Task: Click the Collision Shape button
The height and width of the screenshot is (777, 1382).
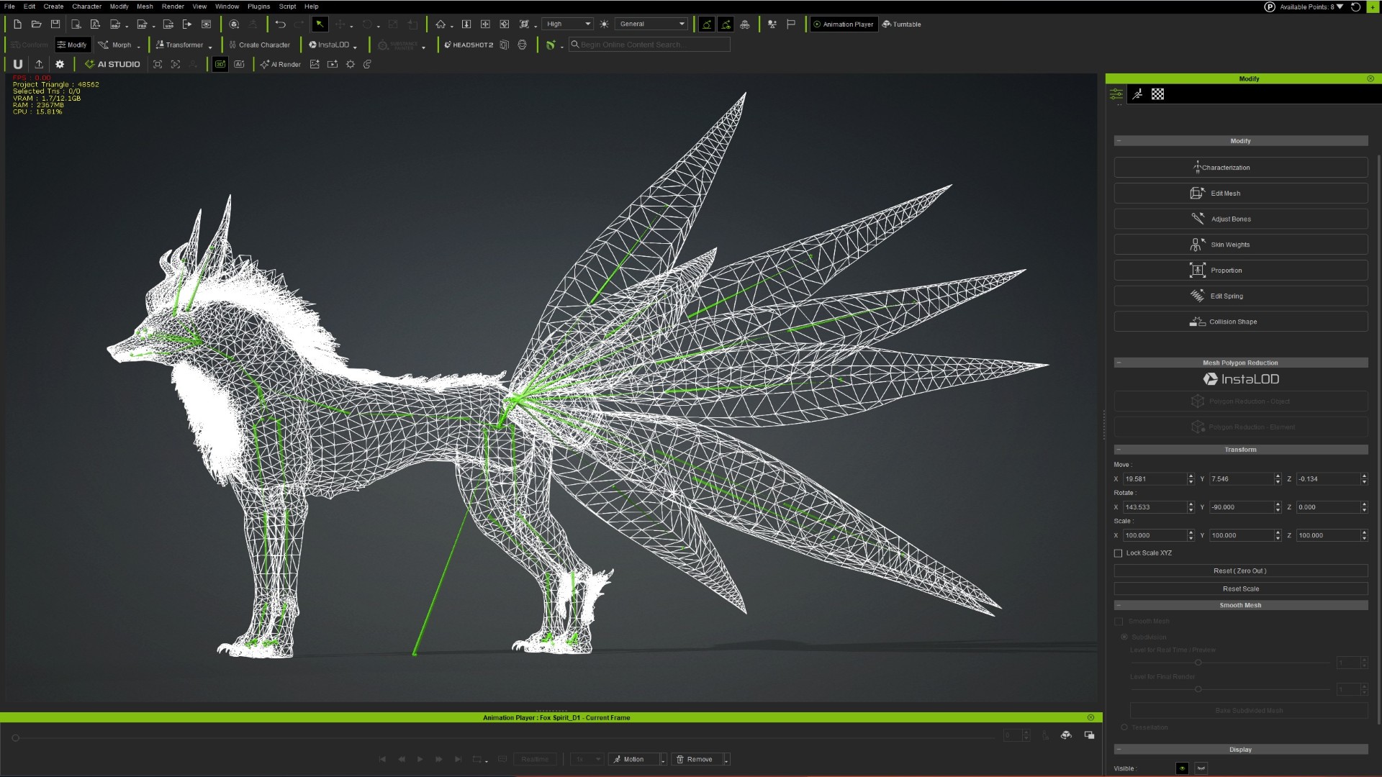Action: point(1241,322)
